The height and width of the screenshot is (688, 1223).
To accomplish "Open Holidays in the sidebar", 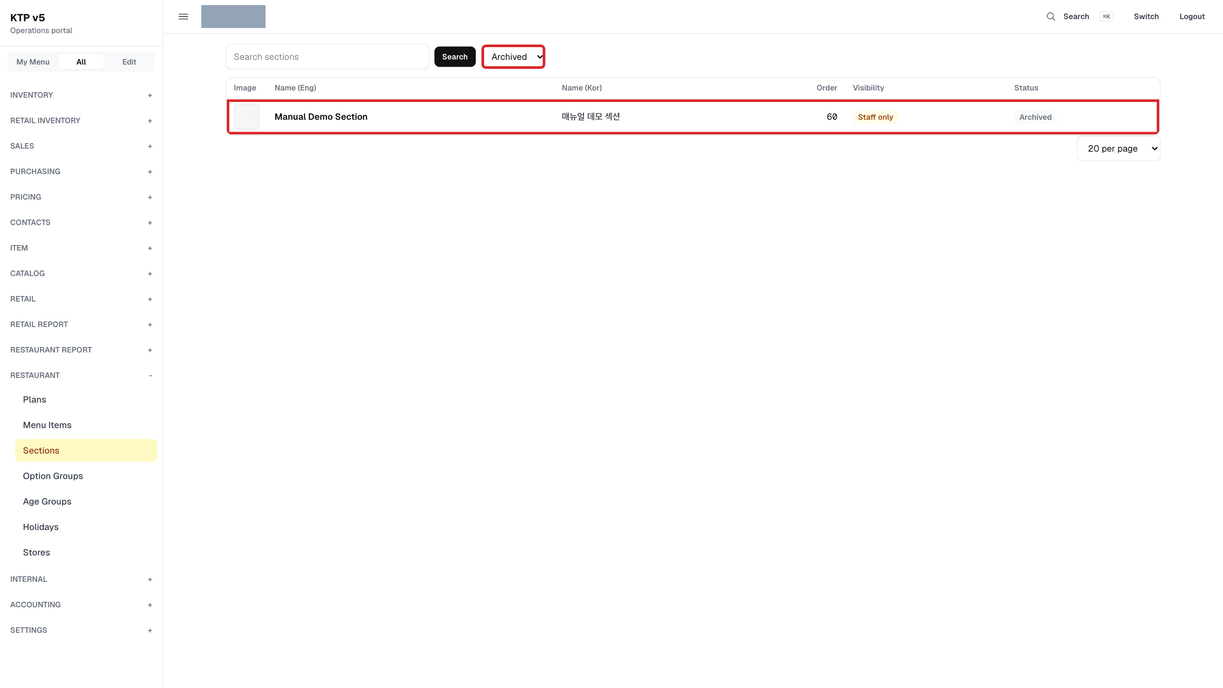I will pyautogui.click(x=86, y=527).
